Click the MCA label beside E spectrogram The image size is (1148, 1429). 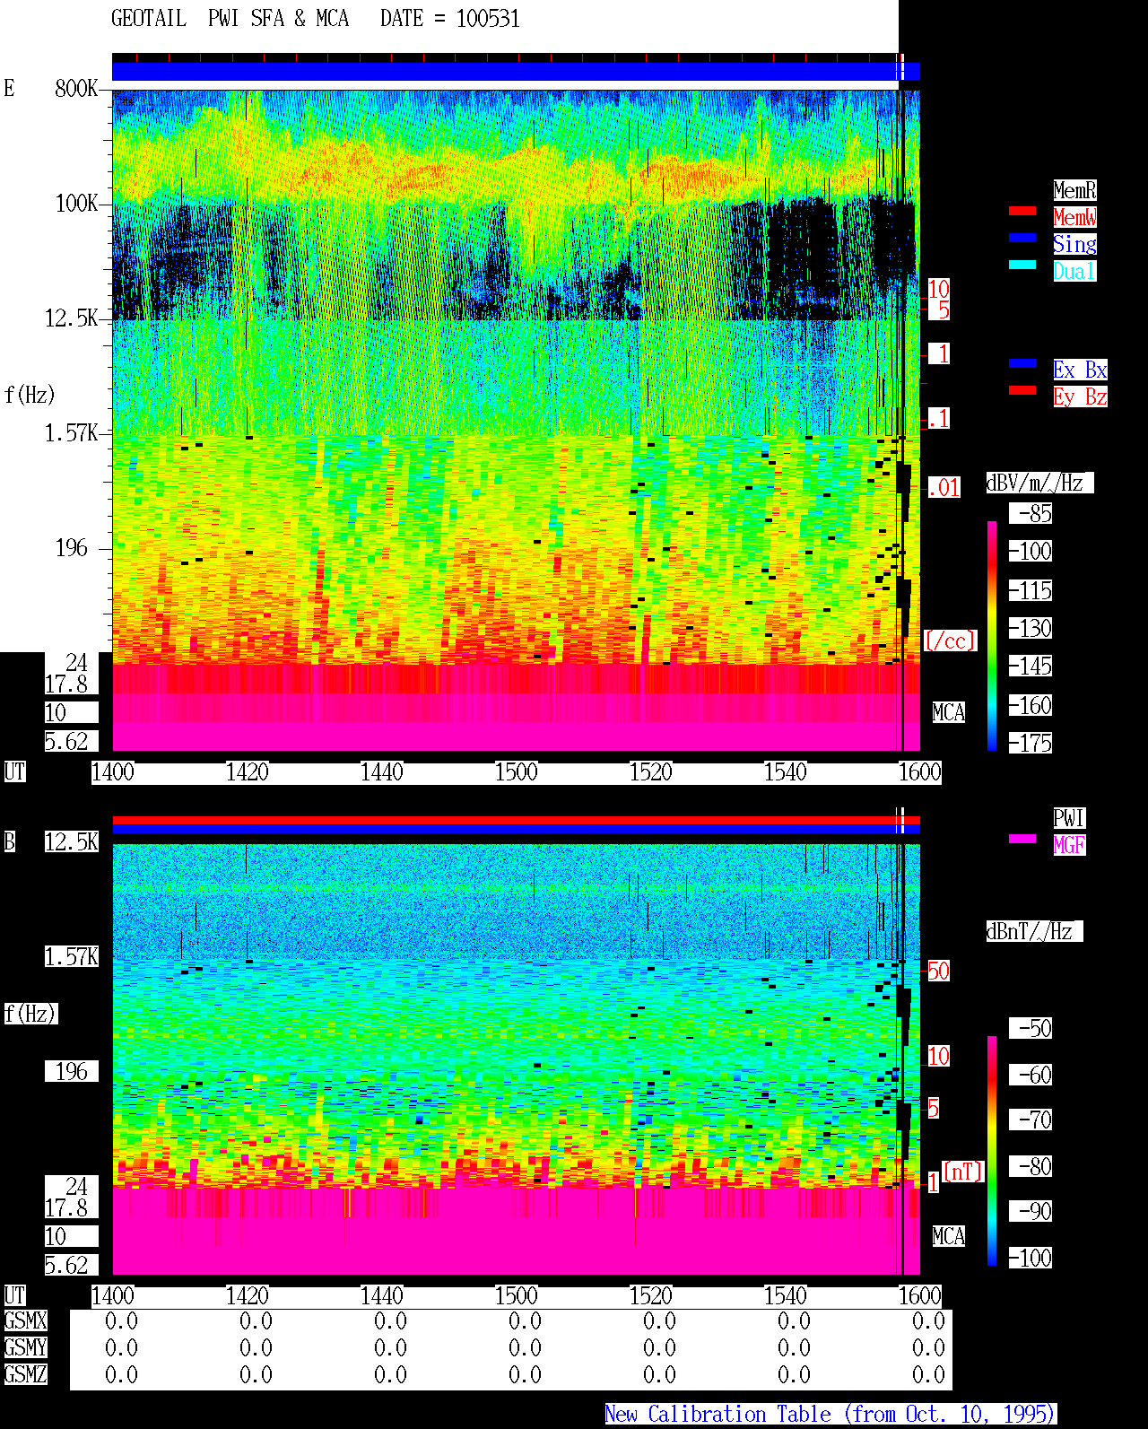pyautogui.click(x=949, y=712)
